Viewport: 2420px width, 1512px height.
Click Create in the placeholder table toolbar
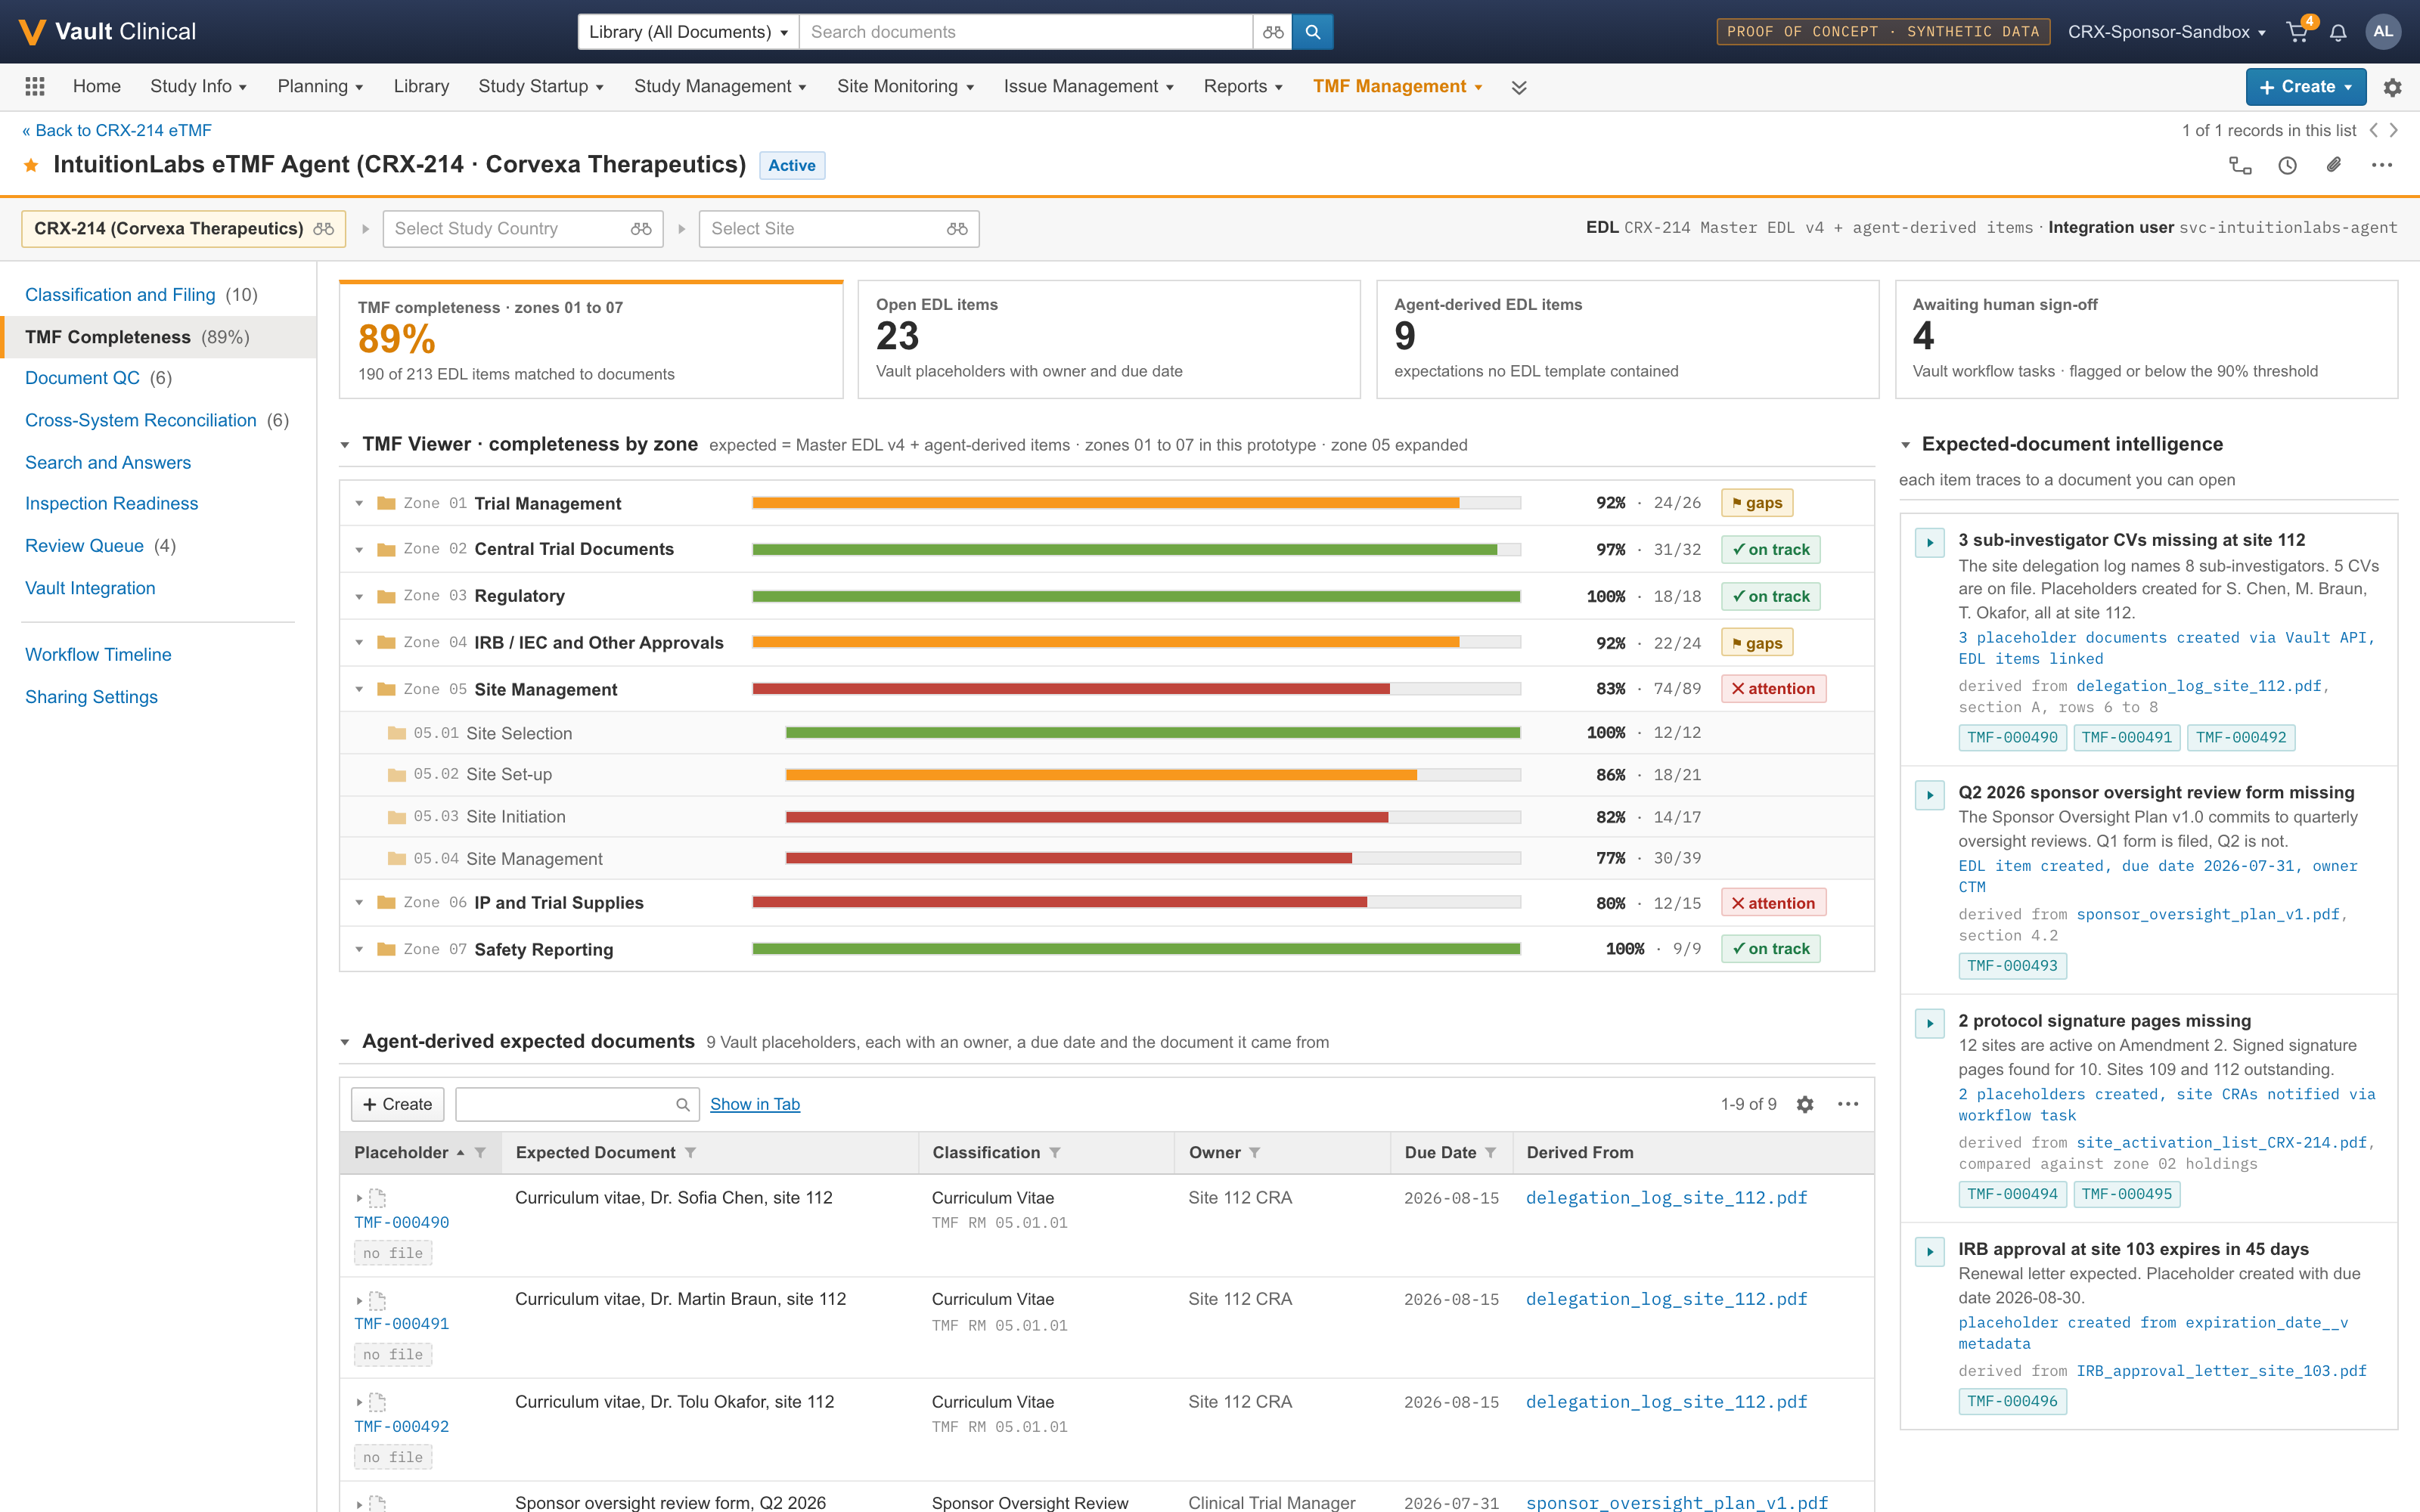pyautogui.click(x=398, y=1104)
